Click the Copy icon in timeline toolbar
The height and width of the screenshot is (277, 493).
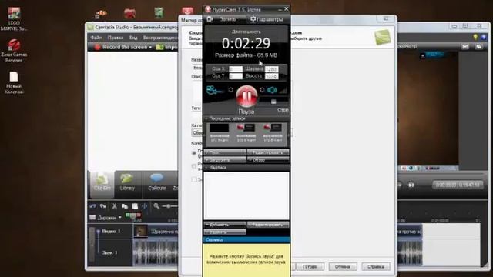[x=125, y=206]
